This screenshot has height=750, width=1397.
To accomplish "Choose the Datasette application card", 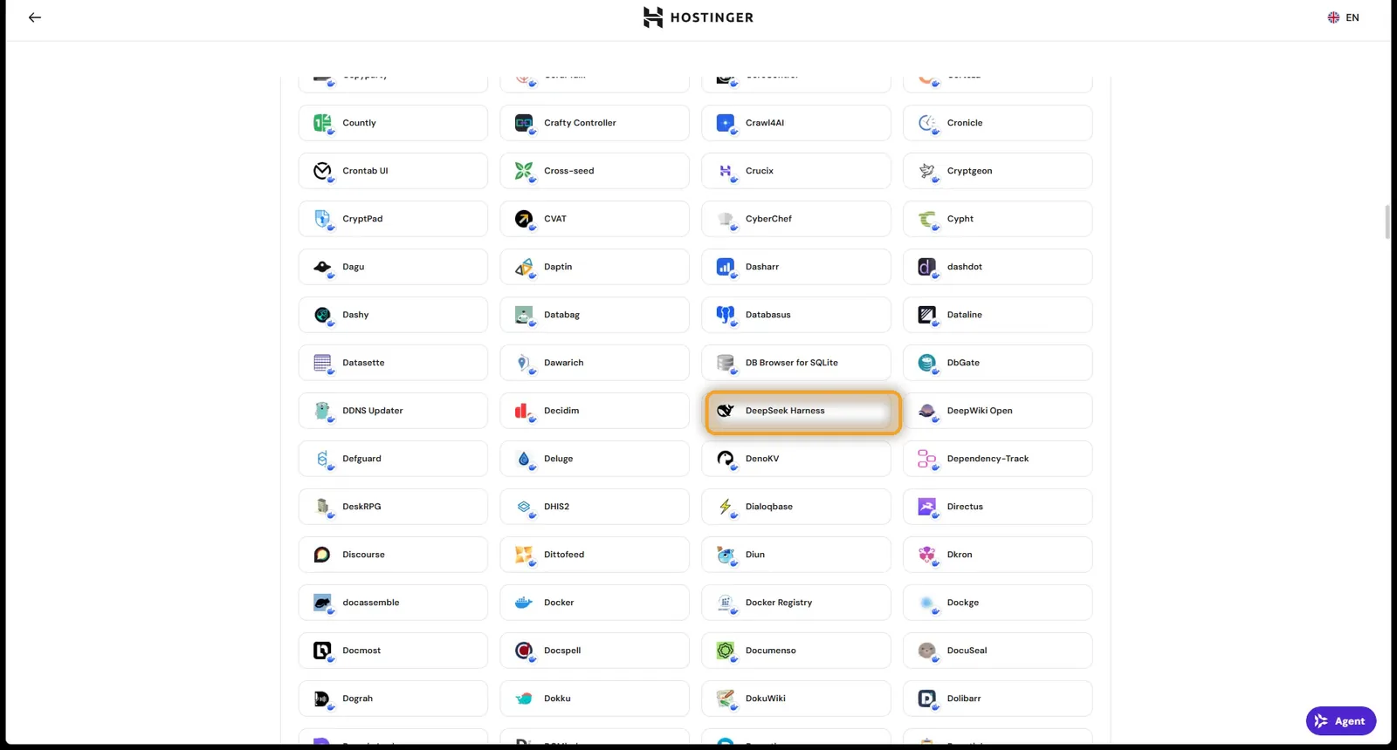I will tap(393, 363).
